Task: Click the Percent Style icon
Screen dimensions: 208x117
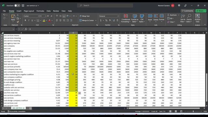Action: pos(106,20)
